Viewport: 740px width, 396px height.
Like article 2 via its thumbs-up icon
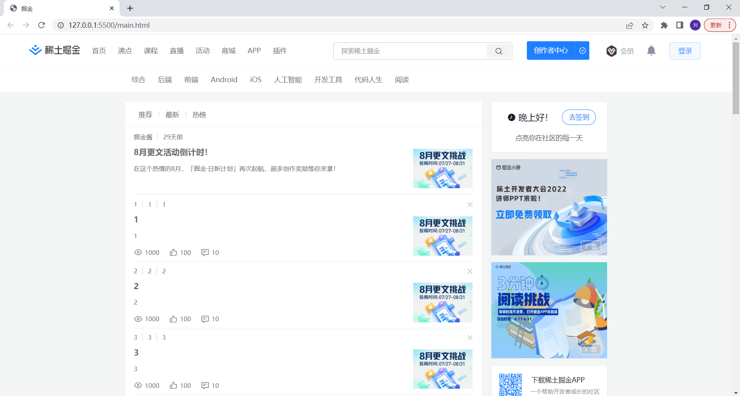pyautogui.click(x=173, y=318)
